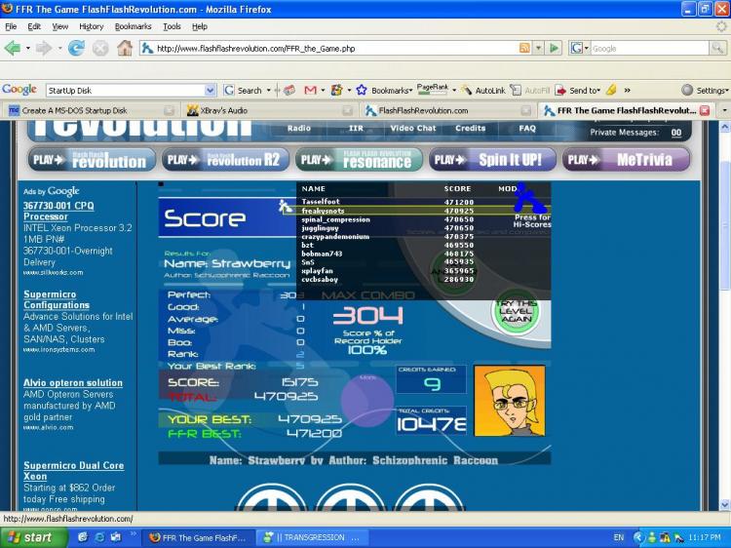Open the Bookmarks menu
Image resolution: width=731 pixels, height=548 pixels.
[x=133, y=26]
